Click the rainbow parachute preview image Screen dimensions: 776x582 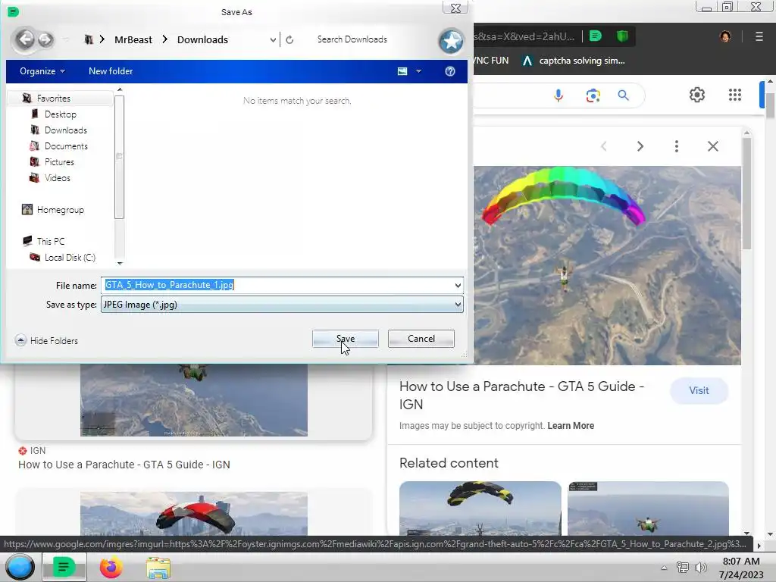click(x=607, y=265)
